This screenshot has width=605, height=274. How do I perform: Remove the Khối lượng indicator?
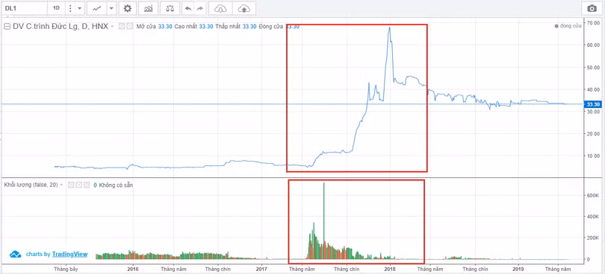pyautogui.click(x=87, y=185)
